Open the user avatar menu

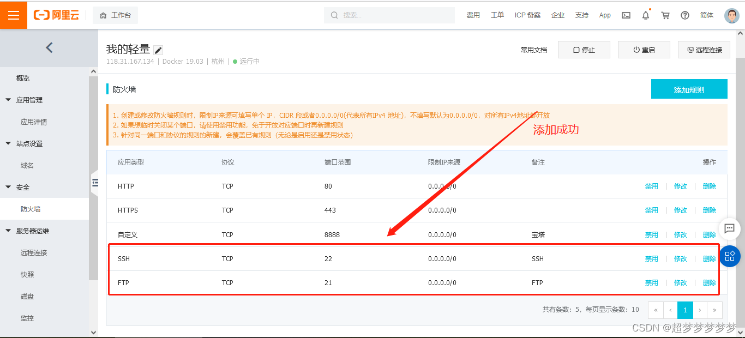[732, 15]
